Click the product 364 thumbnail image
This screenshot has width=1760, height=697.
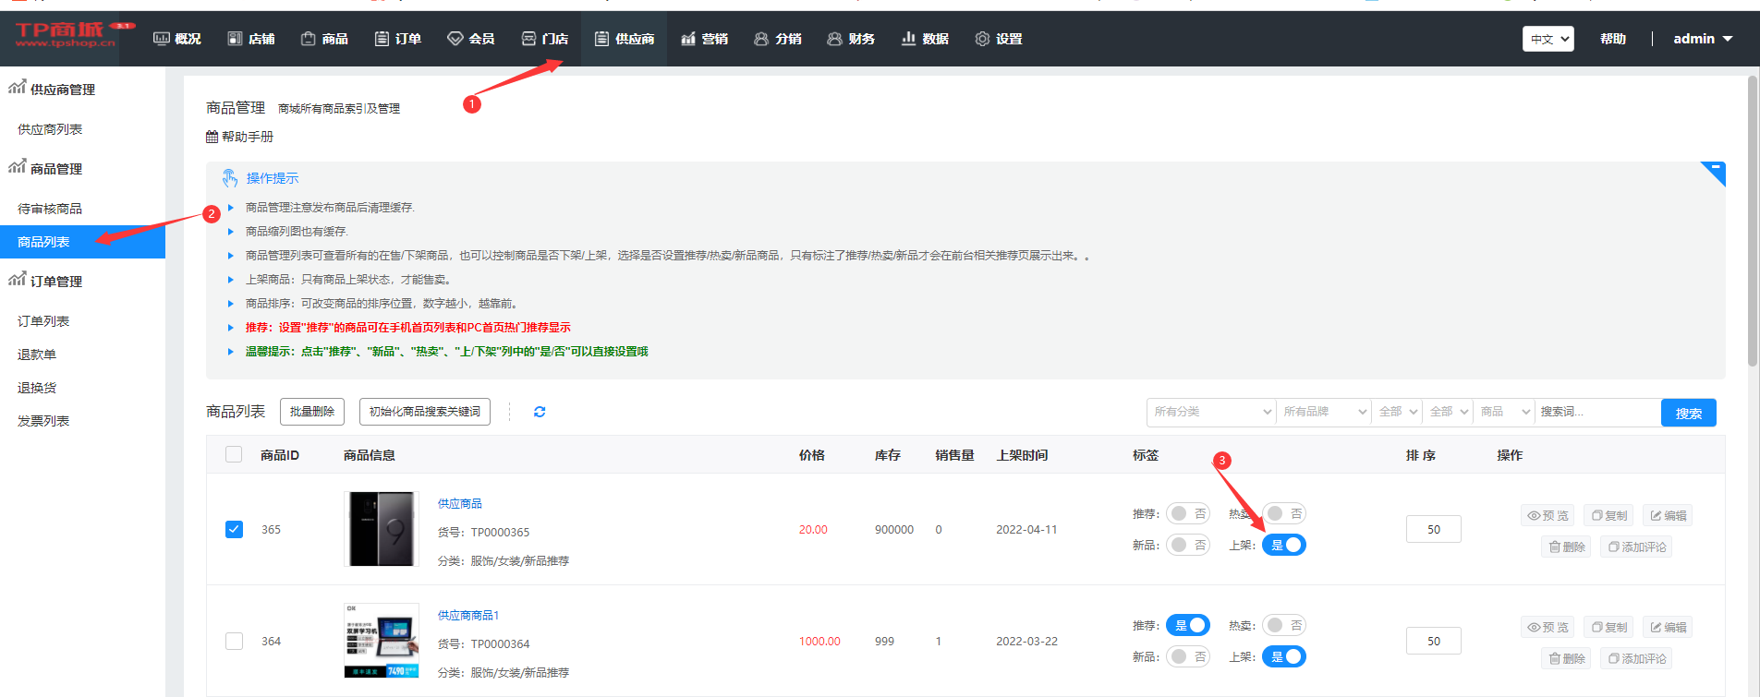click(382, 641)
